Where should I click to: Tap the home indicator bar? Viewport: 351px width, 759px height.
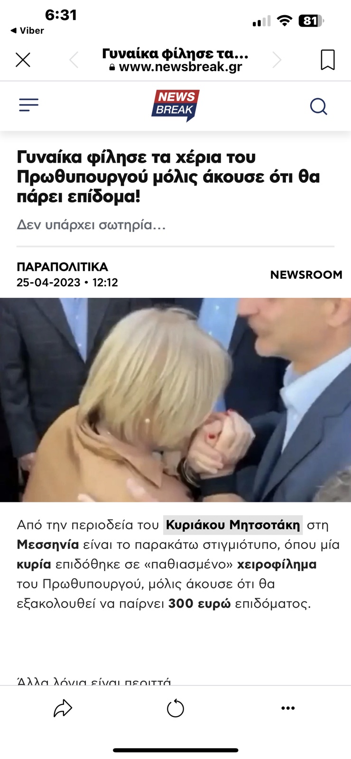(175, 750)
